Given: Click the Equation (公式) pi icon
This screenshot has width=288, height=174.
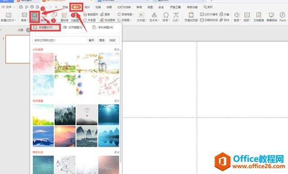Looking at the screenshot, I should point(176,15).
